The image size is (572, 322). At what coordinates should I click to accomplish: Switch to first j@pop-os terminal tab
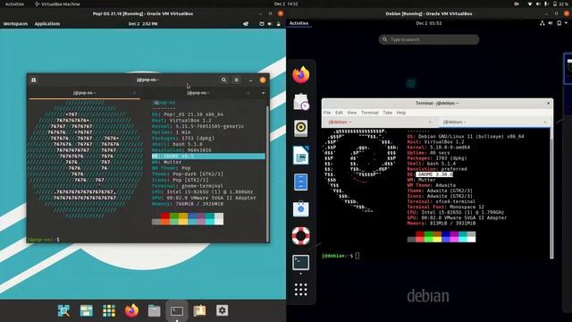[85, 93]
